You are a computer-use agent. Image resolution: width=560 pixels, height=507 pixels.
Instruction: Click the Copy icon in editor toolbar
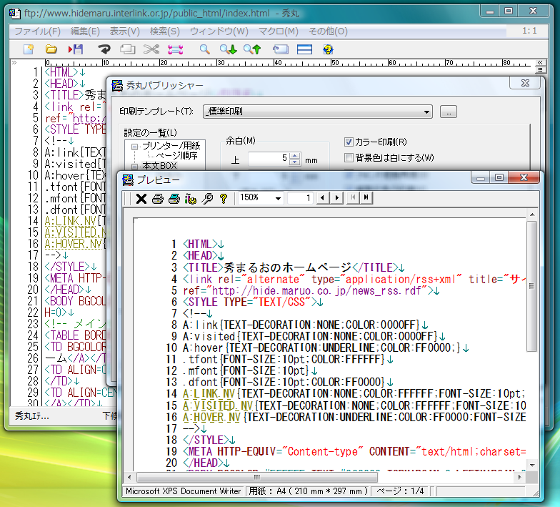point(127,49)
